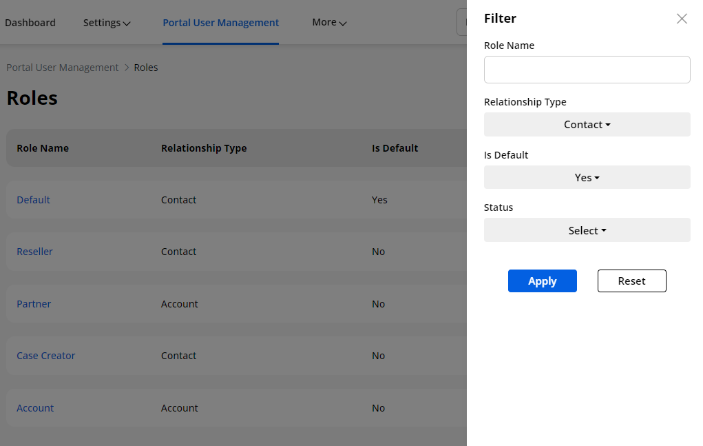Go to the Dashboard tab

pos(30,23)
